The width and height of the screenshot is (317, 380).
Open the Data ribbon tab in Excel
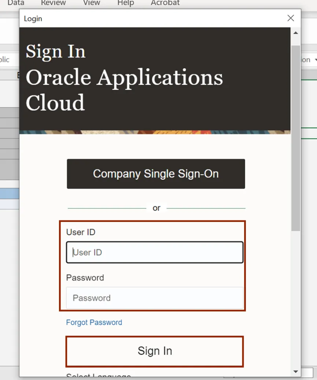pos(16,3)
